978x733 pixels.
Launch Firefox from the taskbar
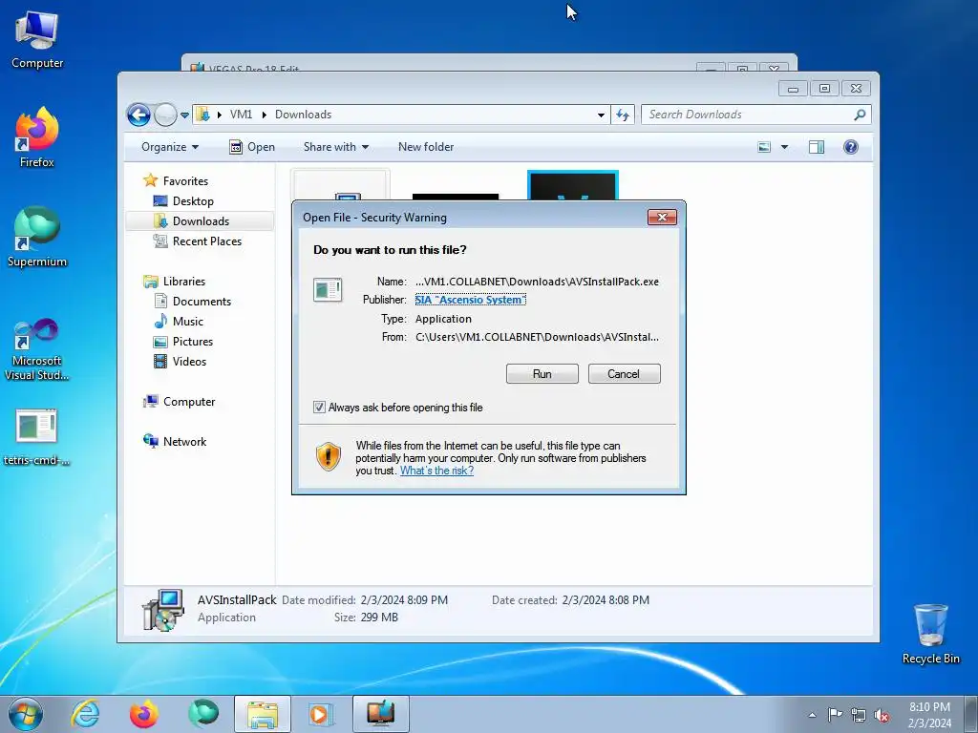(143, 714)
